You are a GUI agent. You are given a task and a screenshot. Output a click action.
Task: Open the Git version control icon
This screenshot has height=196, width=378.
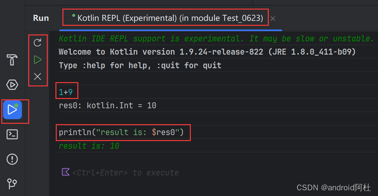point(12,184)
